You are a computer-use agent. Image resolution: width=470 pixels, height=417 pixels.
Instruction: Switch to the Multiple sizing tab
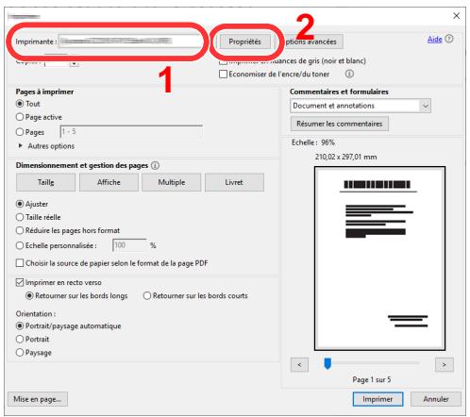pyautogui.click(x=172, y=182)
